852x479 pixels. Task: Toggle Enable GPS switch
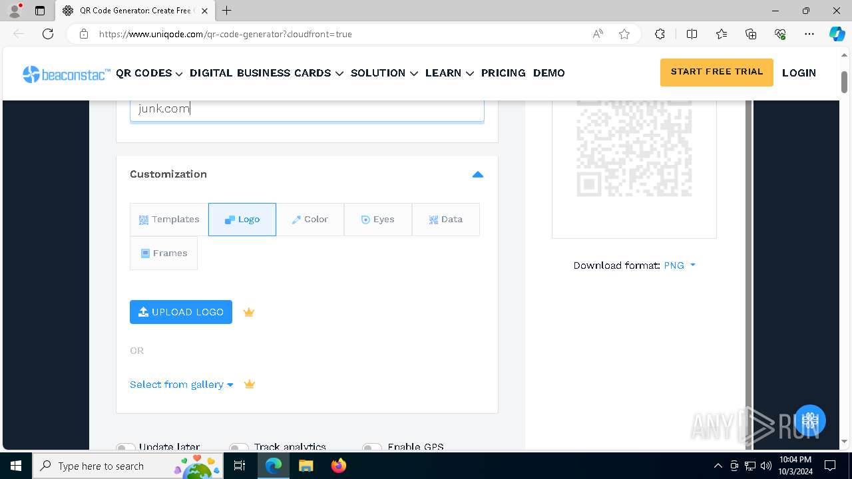pyautogui.click(x=371, y=448)
